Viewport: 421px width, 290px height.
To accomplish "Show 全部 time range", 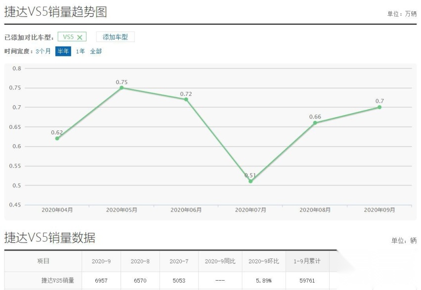I will coord(96,51).
